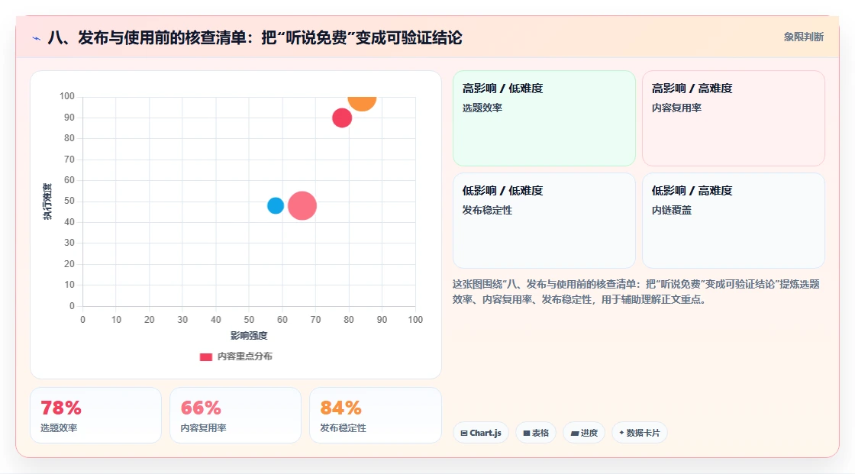Click the 进度 chip icon

575,433
